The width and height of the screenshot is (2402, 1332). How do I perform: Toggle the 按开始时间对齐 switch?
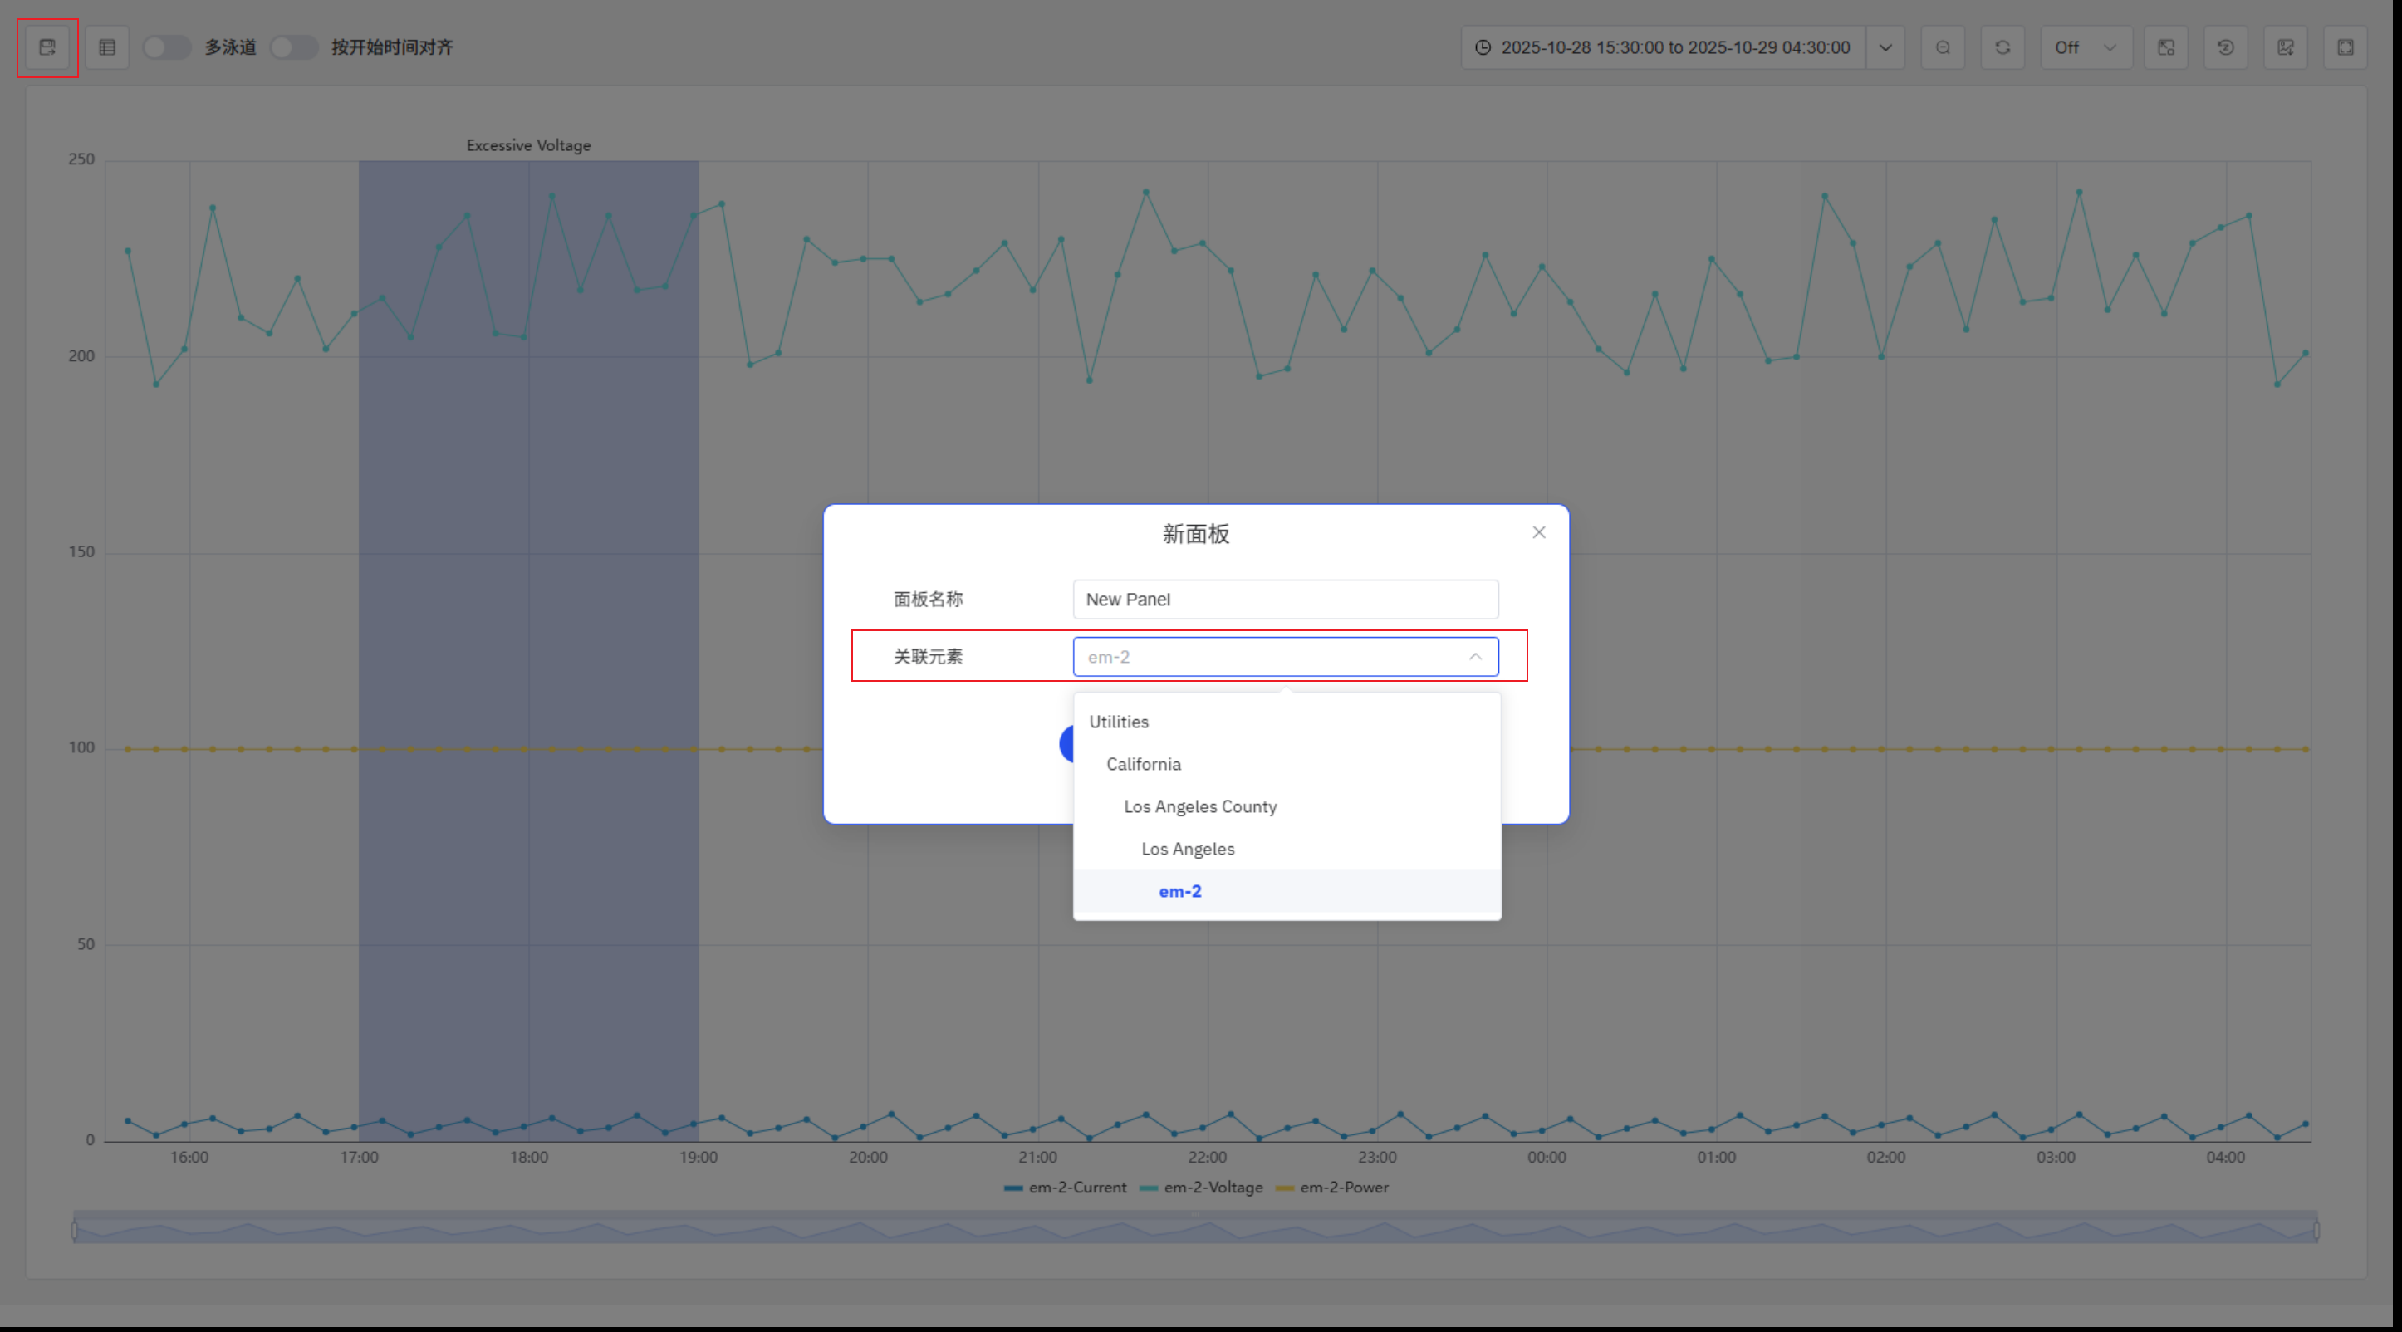[293, 47]
